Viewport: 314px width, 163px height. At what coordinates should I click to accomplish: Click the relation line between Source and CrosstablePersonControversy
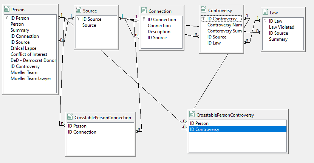click(140, 86)
